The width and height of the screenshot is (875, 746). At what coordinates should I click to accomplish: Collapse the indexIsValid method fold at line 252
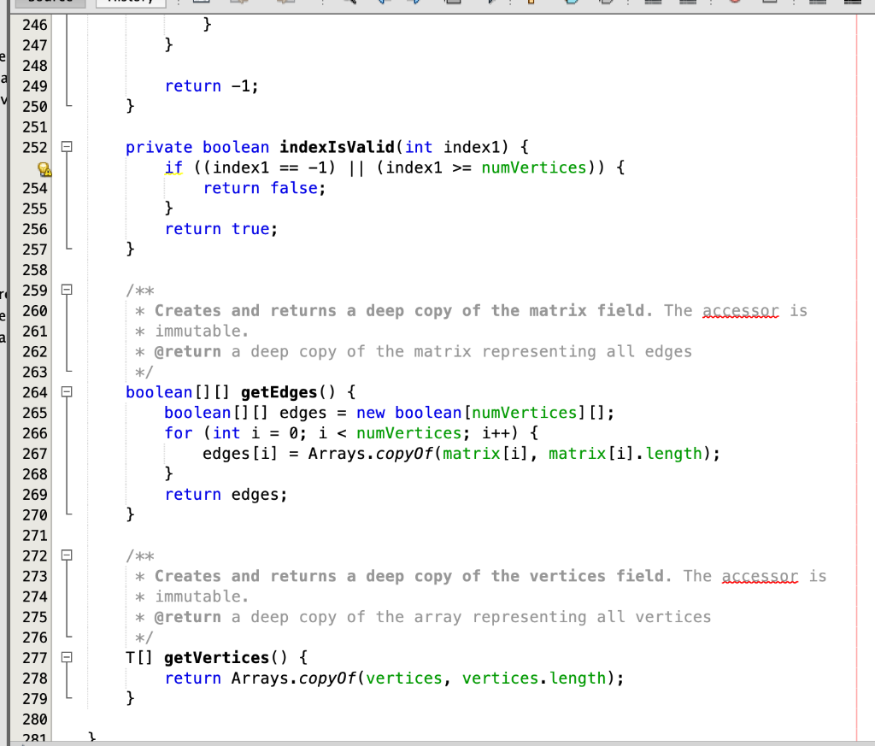[66, 147]
